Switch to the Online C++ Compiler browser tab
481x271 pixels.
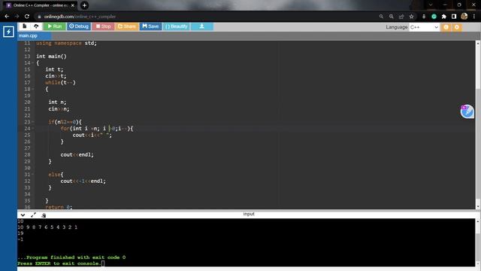(41, 5)
